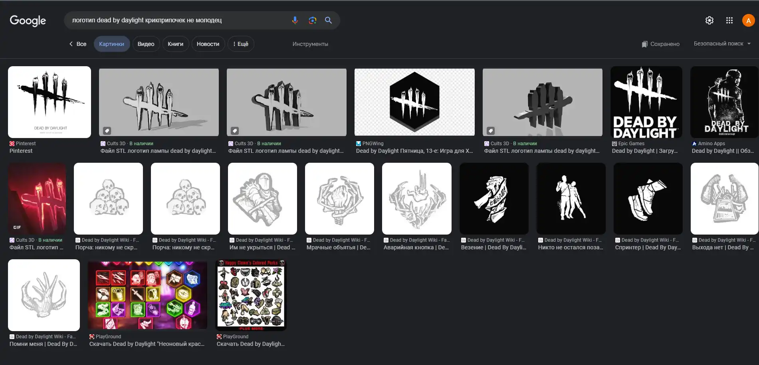759x365 pixels.
Task: Open 'Никто не остался позади' perk image
Action: tap(571, 199)
